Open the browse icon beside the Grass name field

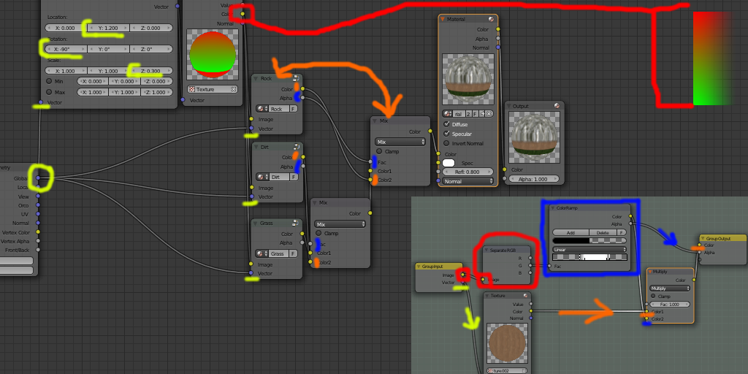click(x=262, y=253)
